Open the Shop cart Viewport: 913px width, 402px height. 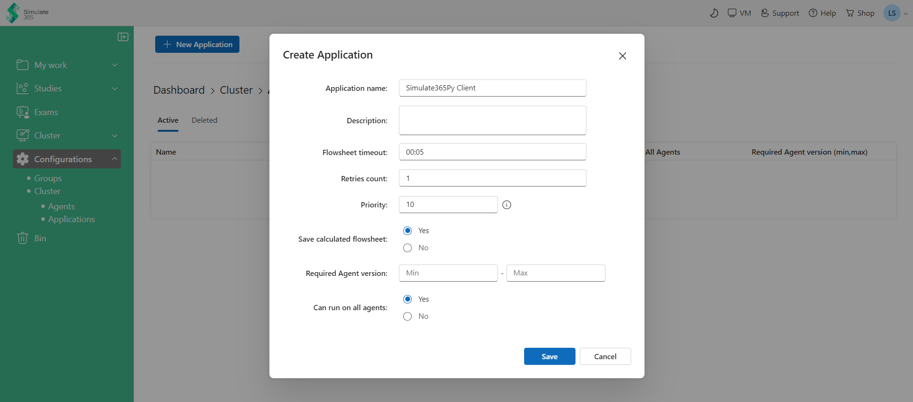[x=860, y=13]
